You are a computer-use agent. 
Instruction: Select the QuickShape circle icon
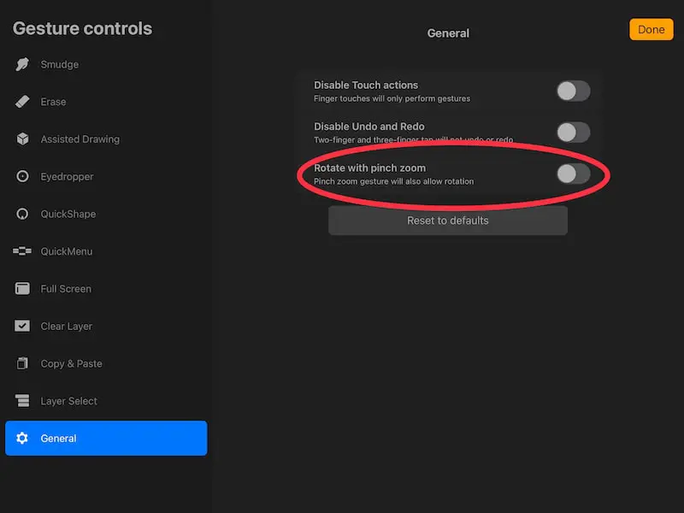pos(22,214)
